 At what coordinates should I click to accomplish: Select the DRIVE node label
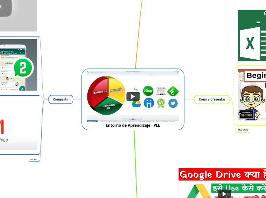tap(34, 160)
